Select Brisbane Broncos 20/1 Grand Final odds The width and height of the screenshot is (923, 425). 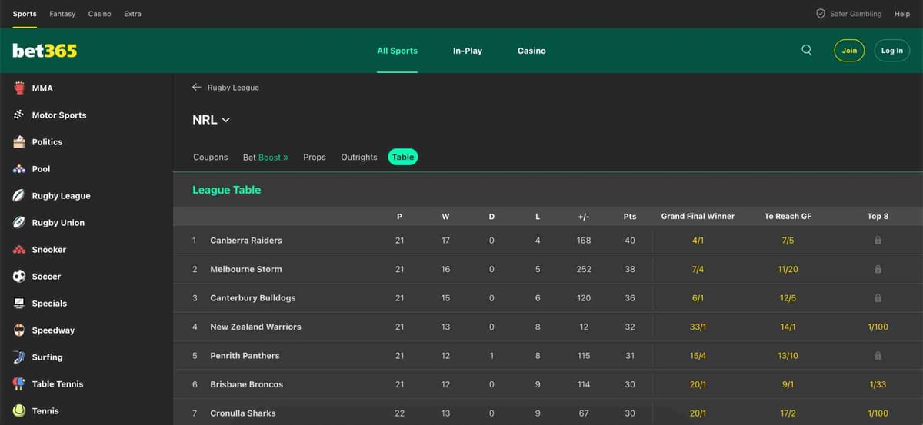[698, 384]
